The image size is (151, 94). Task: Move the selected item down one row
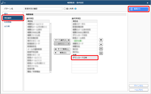[101, 49]
